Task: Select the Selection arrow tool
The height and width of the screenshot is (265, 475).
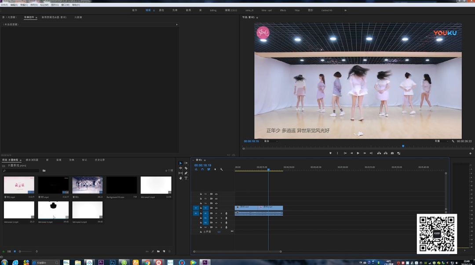Action: 181,163
